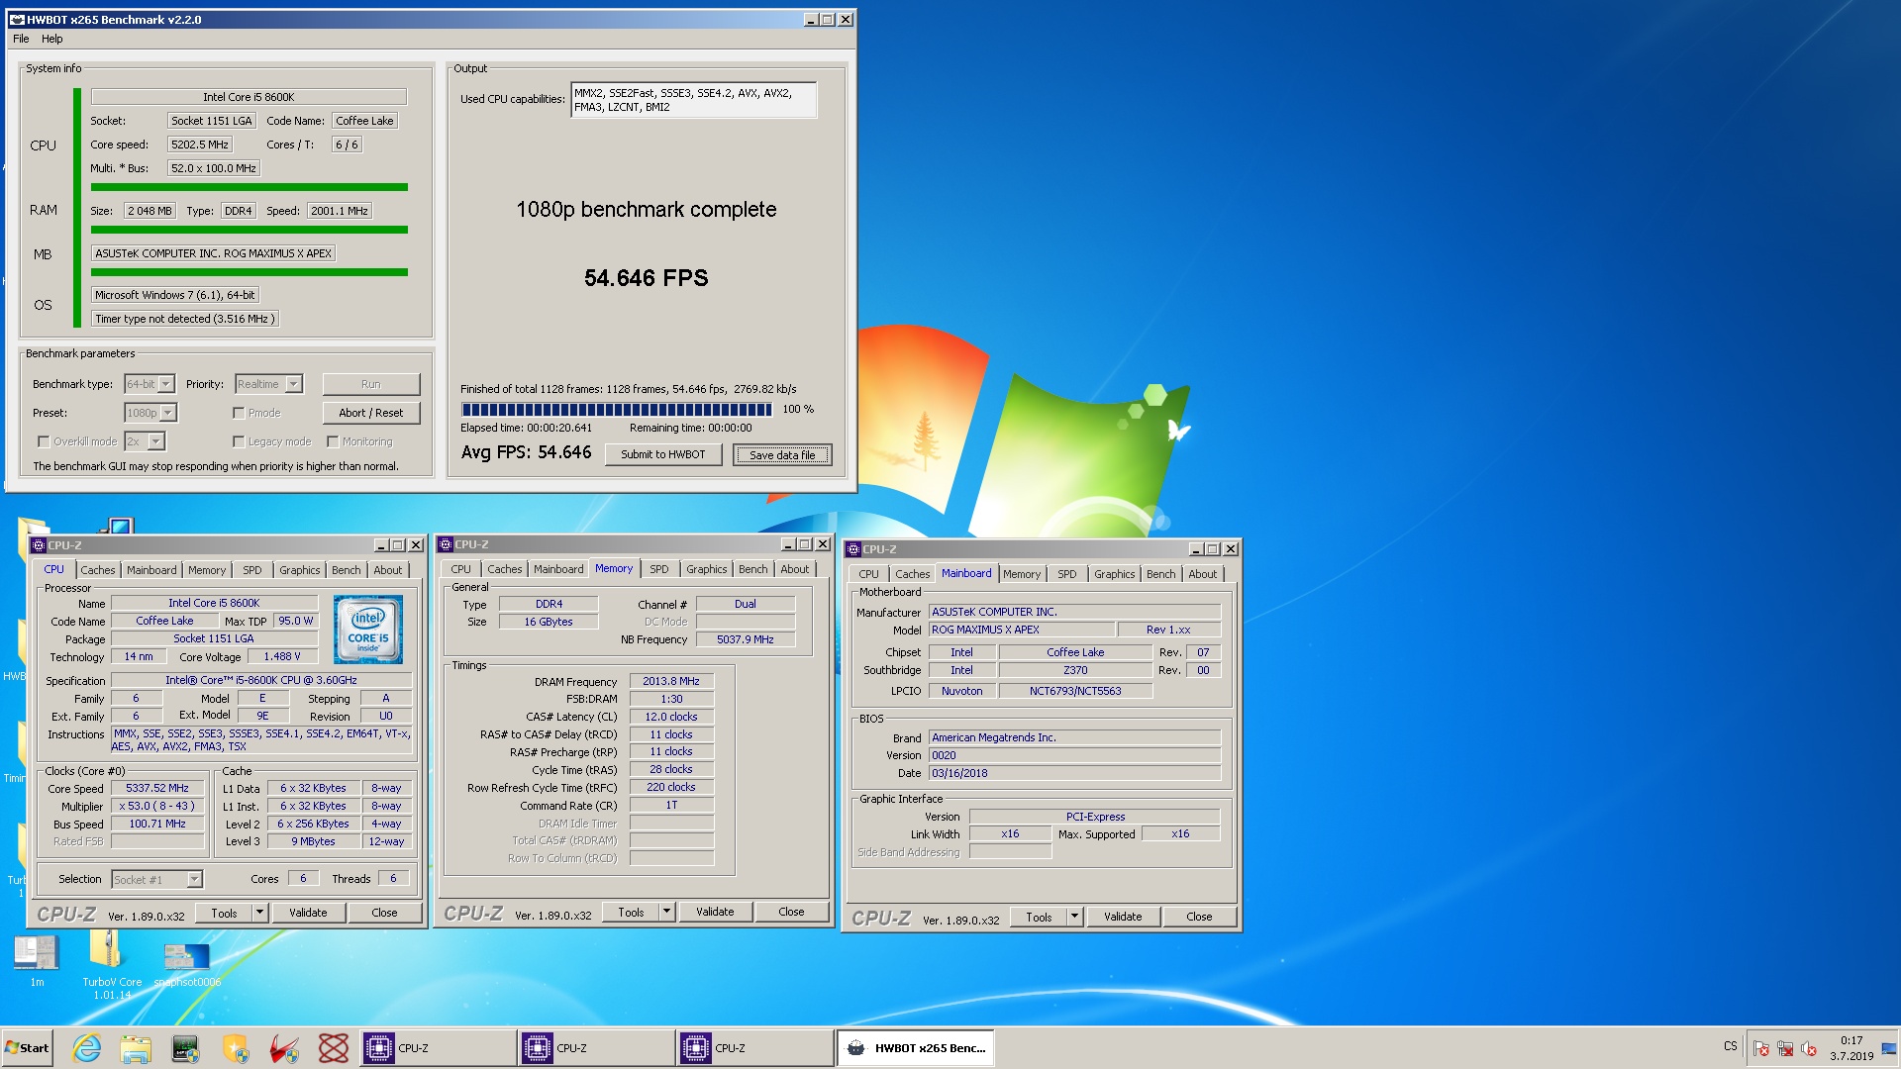
Task: Click the Intel Core i5 logo in CPU-Z
Action: 368,629
